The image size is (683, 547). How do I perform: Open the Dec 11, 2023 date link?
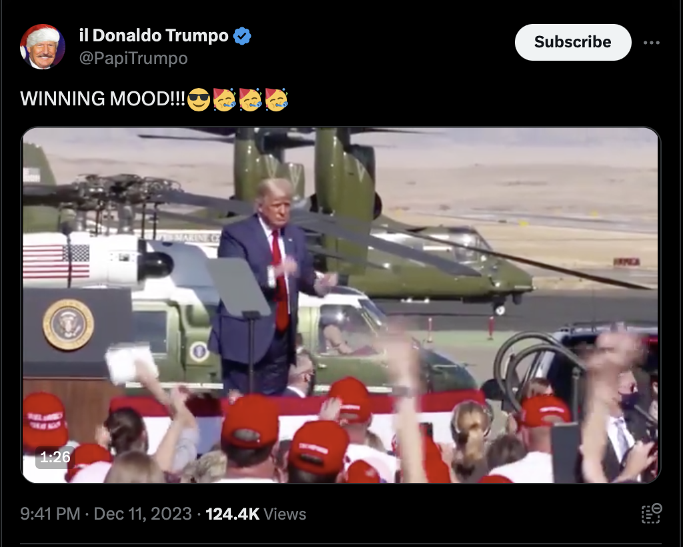[x=143, y=514]
